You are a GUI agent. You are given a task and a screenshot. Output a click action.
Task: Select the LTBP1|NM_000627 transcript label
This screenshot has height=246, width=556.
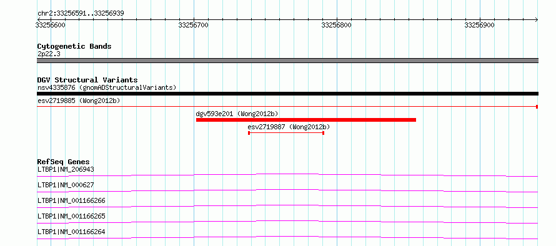(66, 185)
